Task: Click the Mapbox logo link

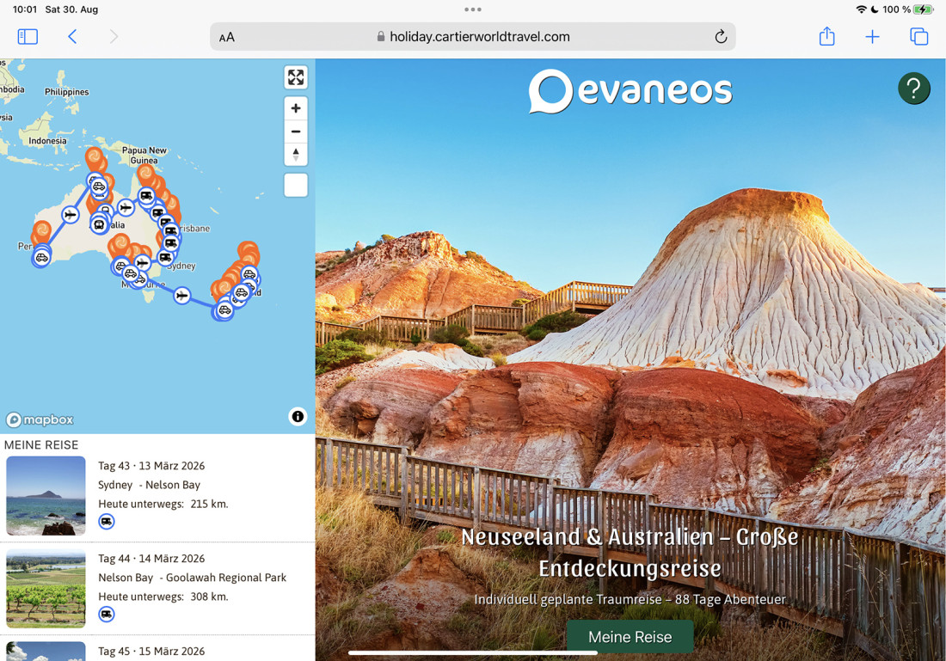Action: (40, 419)
